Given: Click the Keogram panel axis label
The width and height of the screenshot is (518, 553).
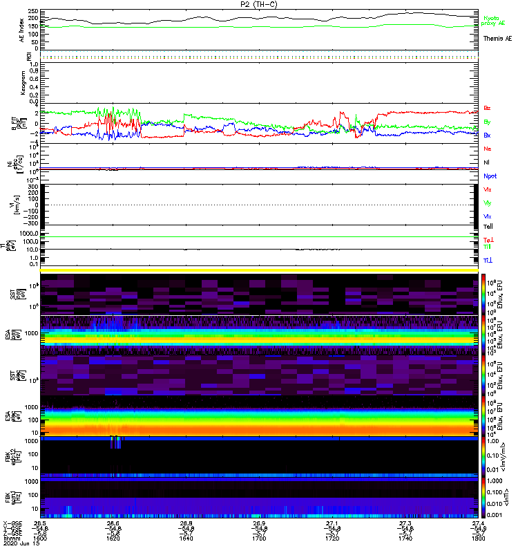Looking at the screenshot, I should tap(23, 83).
